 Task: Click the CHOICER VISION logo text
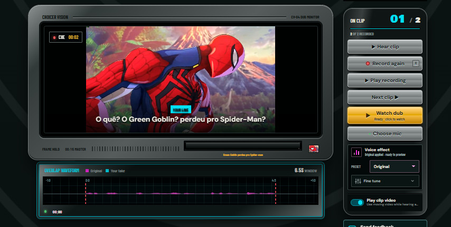pyautogui.click(x=55, y=17)
